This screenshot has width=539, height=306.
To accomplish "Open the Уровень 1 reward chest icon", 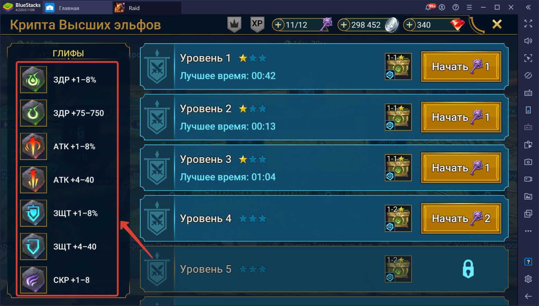I will pyautogui.click(x=398, y=66).
